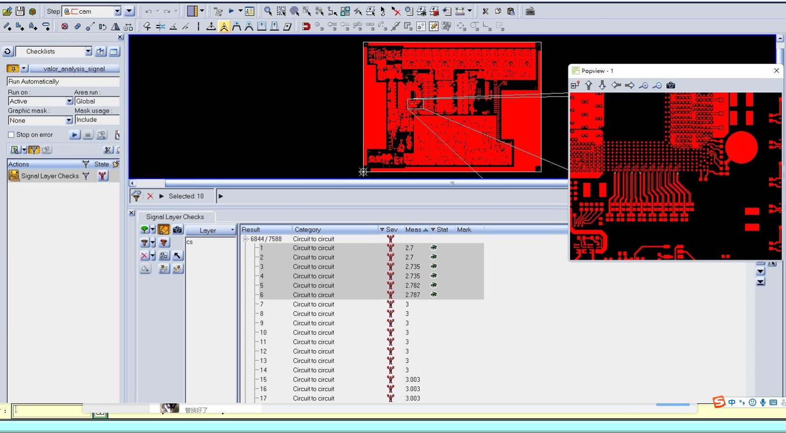This screenshot has height=433, width=786.
Task: Click the blue play icon in top toolbar
Action: [231, 11]
